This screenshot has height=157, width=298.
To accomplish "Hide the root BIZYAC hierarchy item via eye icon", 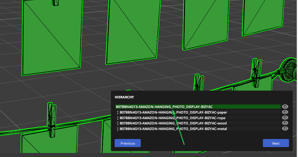I will tap(285, 106).
